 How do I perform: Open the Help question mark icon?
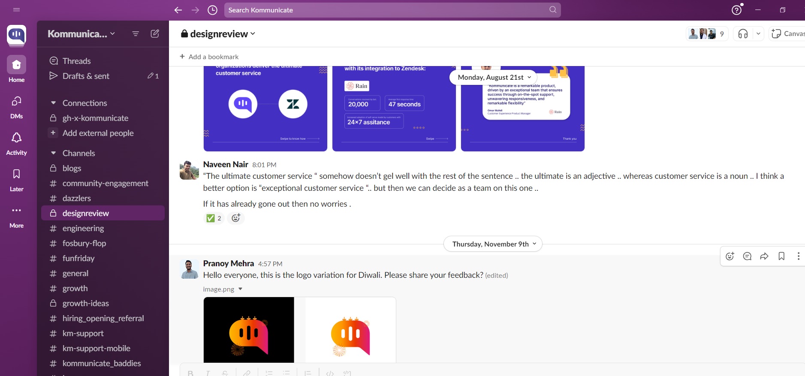737,10
